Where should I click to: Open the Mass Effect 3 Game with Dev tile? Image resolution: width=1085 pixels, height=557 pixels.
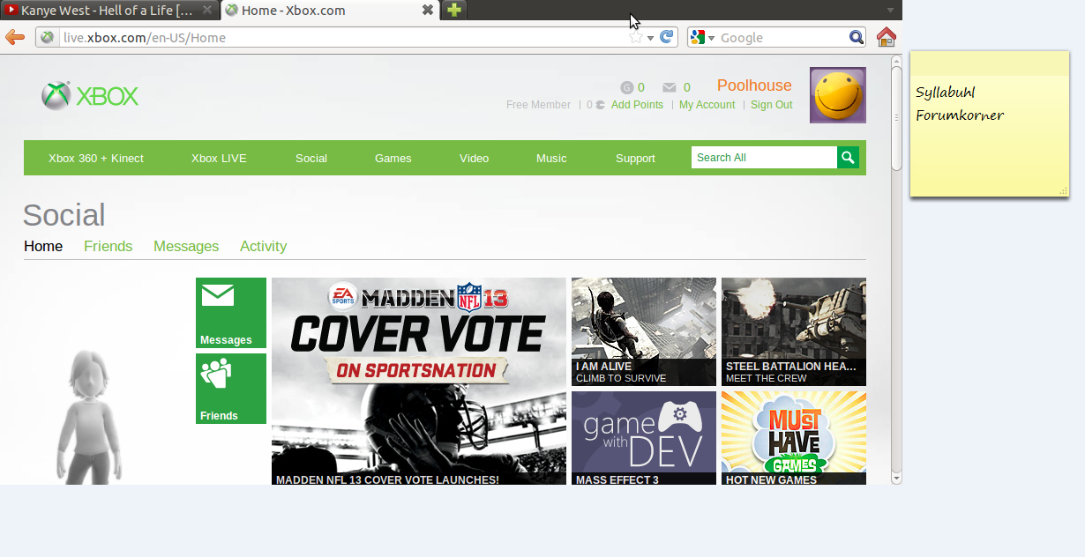point(644,438)
